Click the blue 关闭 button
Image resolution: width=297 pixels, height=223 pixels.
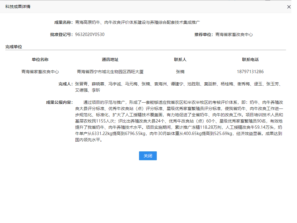coord(148,156)
